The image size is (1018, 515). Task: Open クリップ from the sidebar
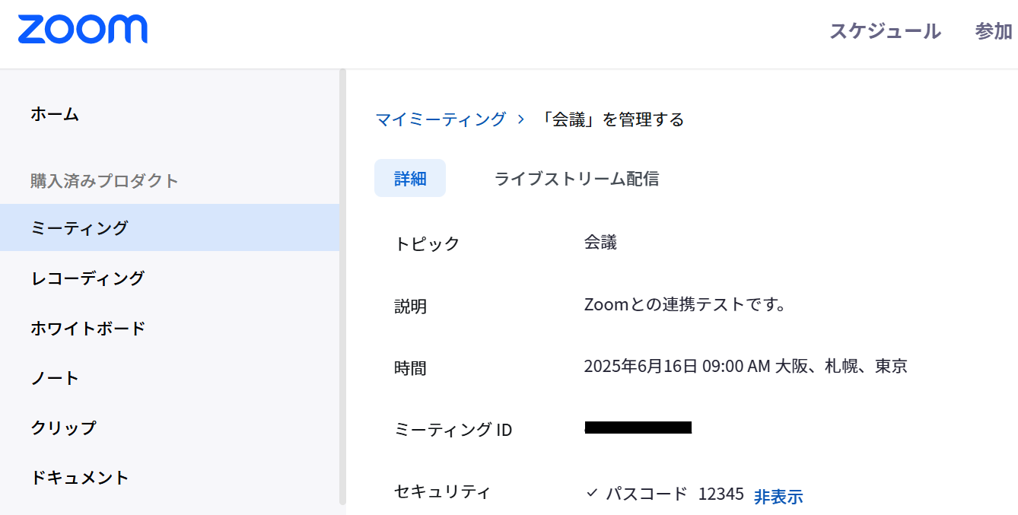click(x=63, y=428)
